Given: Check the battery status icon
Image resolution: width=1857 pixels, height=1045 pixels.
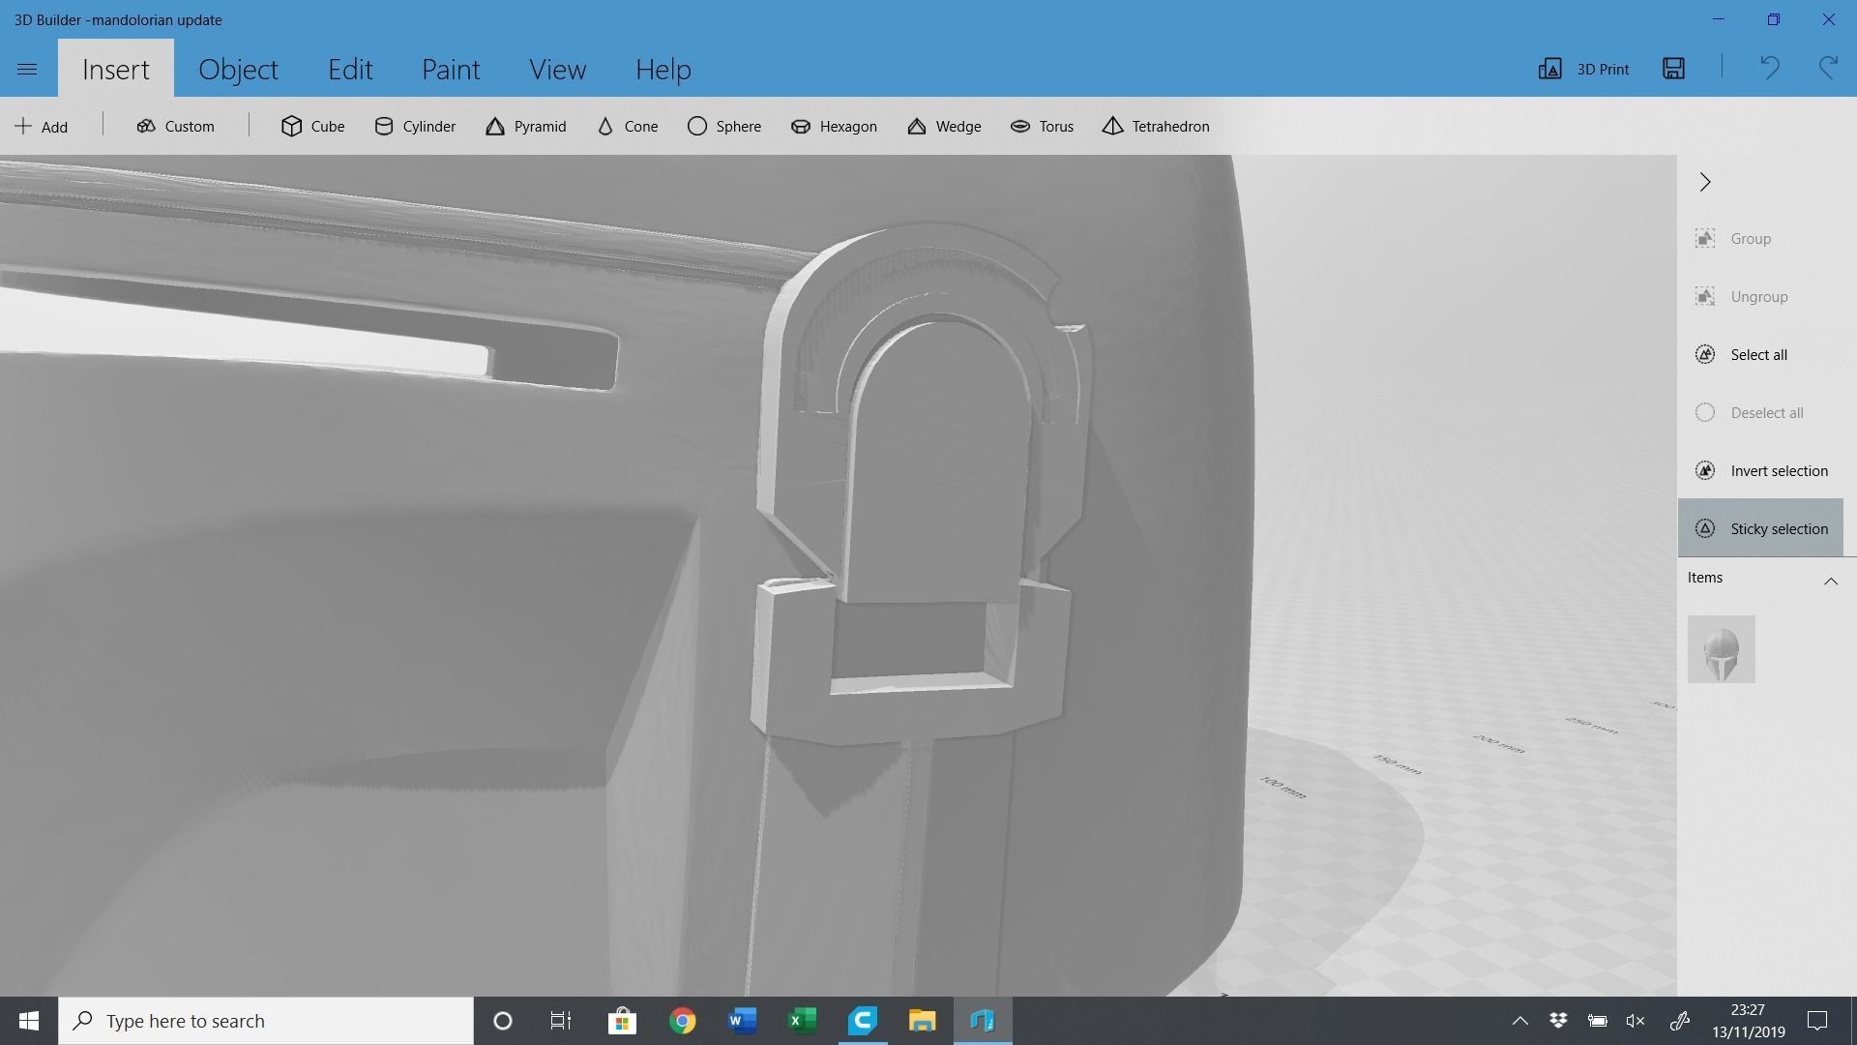Looking at the screenshot, I should coord(1597,1021).
